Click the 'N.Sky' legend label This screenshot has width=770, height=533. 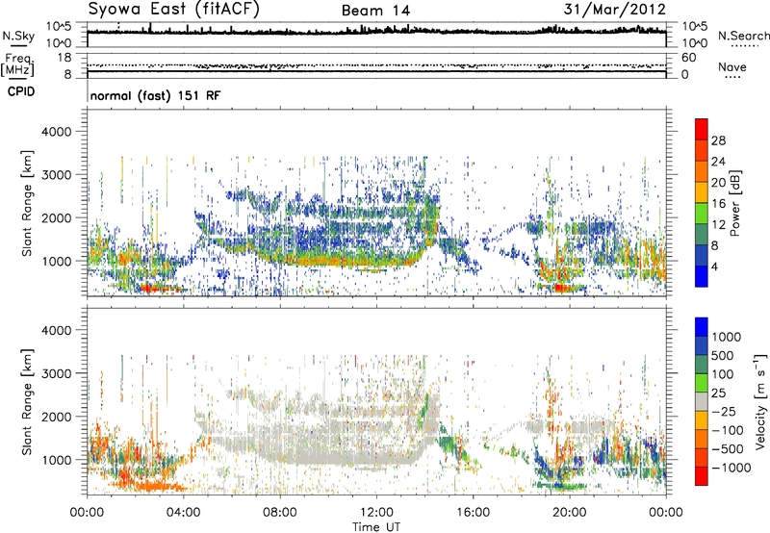[x=18, y=36]
